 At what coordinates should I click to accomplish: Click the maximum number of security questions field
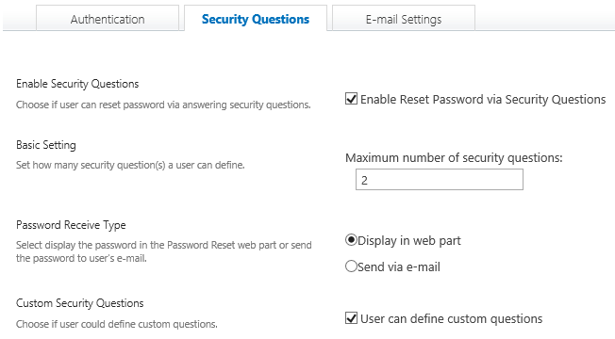[440, 180]
